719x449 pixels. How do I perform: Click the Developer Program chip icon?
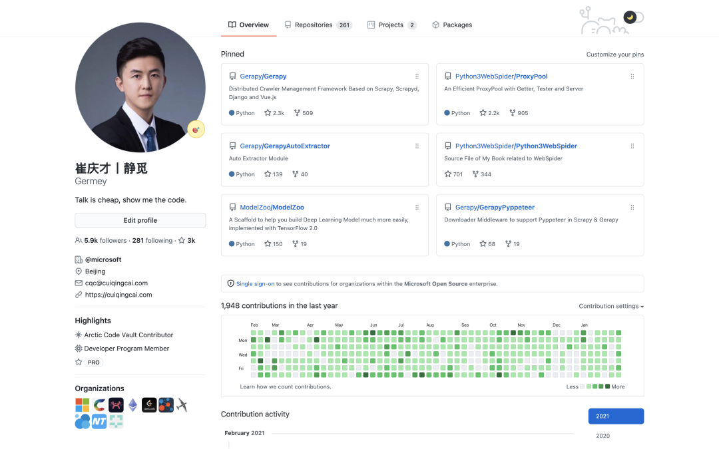[x=79, y=349]
